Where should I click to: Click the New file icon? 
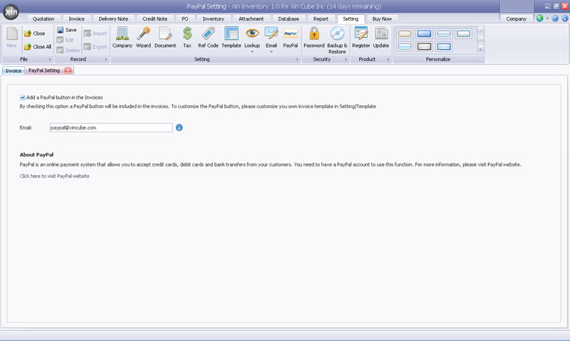click(11, 38)
